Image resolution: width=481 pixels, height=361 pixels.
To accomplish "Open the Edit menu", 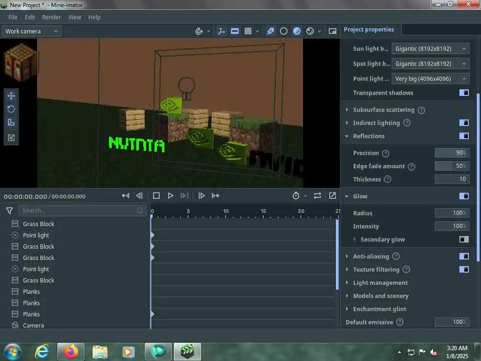I will (30, 17).
